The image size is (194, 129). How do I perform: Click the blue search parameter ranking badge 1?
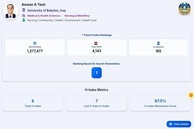point(97,73)
